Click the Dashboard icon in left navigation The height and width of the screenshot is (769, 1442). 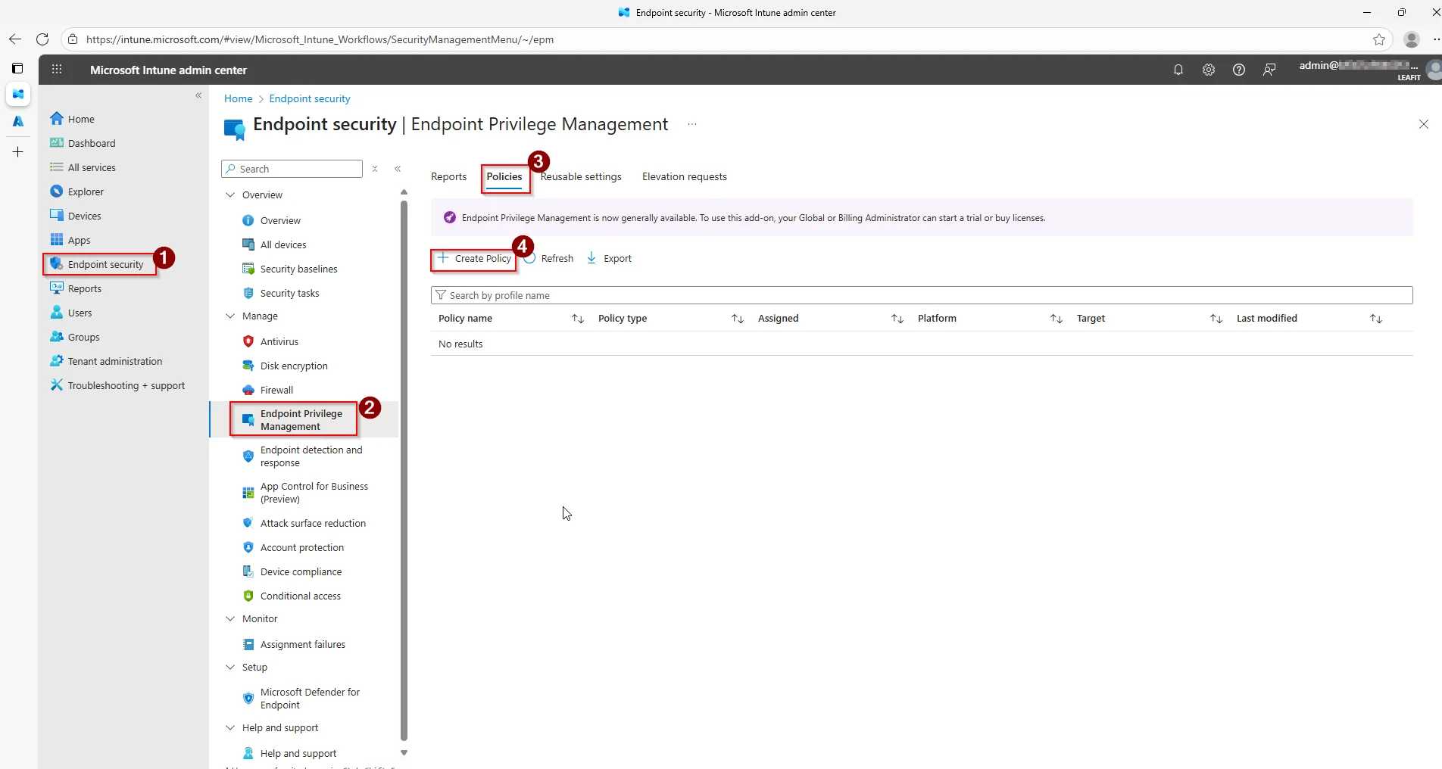coord(57,143)
